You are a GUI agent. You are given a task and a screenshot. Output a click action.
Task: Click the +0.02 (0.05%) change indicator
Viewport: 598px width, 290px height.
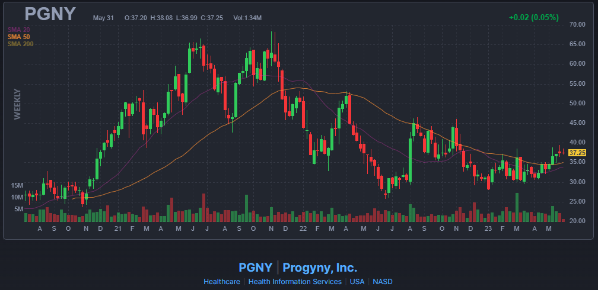(x=533, y=18)
